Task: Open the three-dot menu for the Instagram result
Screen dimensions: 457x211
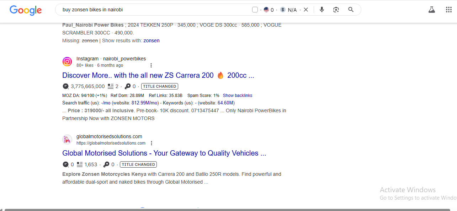Action: 151,65
